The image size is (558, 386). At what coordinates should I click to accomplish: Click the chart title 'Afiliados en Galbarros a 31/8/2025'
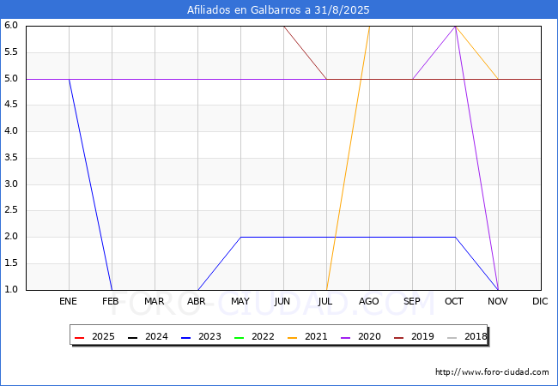point(278,10)
